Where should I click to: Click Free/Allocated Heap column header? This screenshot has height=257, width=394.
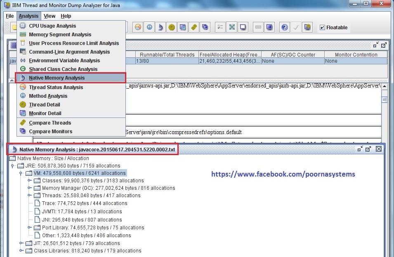click(x=230, y=54)
